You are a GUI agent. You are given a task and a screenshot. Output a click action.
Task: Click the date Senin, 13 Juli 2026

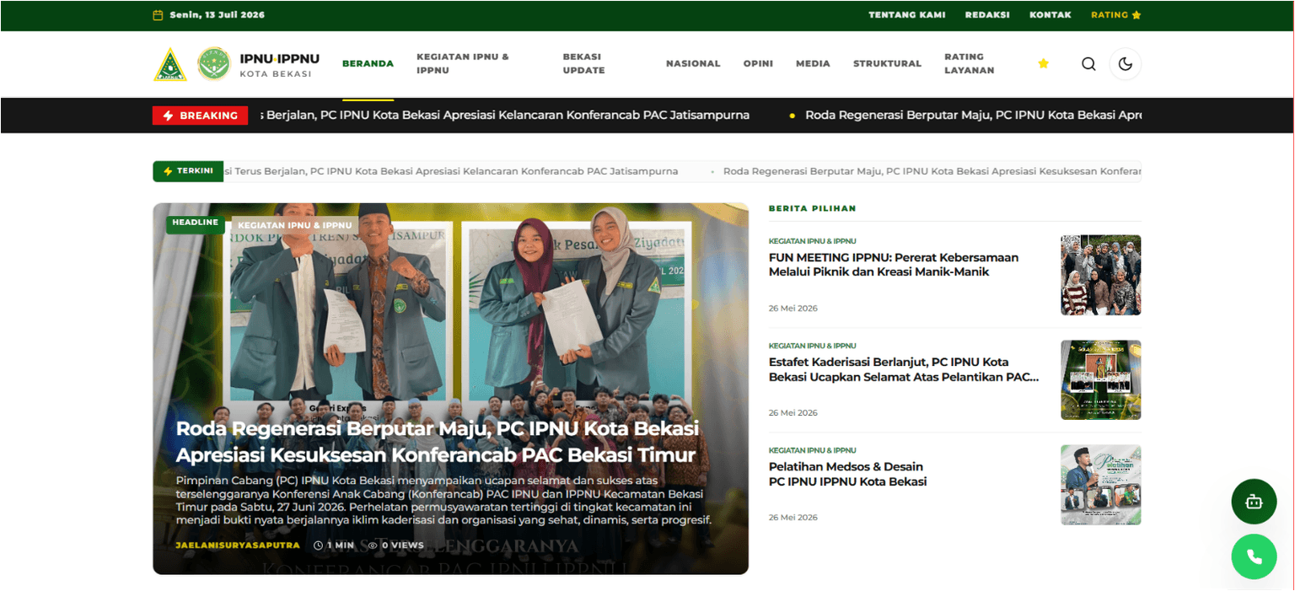click(x=217, y=15)
